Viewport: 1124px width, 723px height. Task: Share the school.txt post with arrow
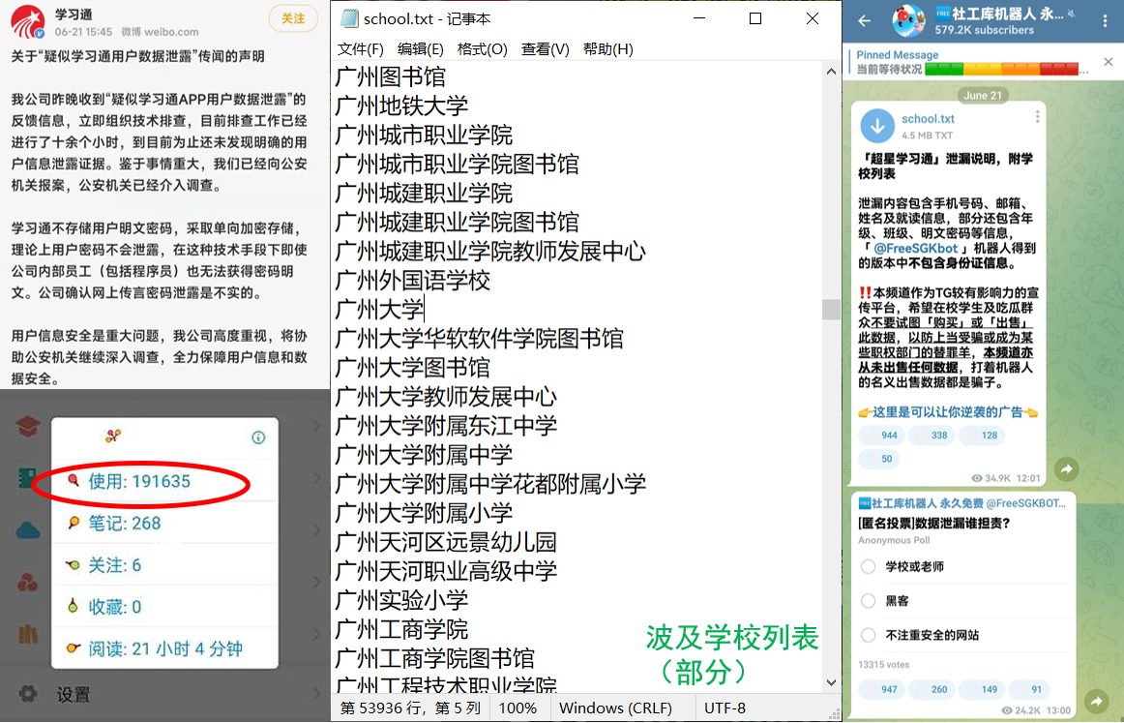pos(1067,469)
